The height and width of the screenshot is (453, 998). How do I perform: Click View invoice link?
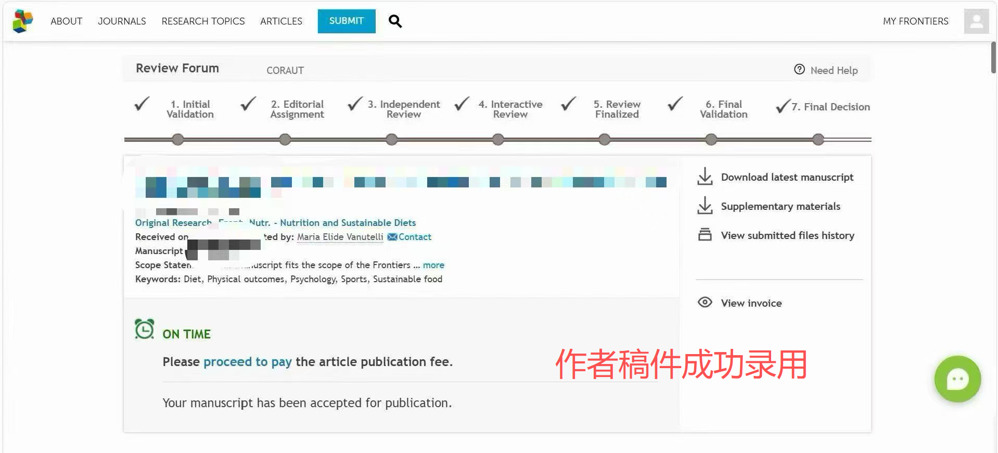tap(751, 303)
